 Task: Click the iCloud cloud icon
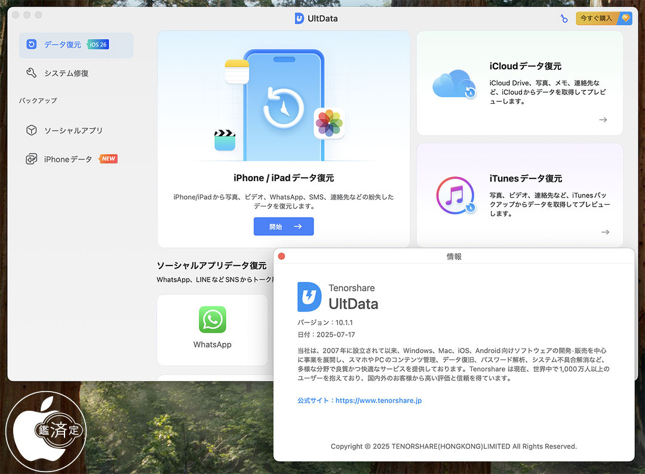tap(454, 84)
